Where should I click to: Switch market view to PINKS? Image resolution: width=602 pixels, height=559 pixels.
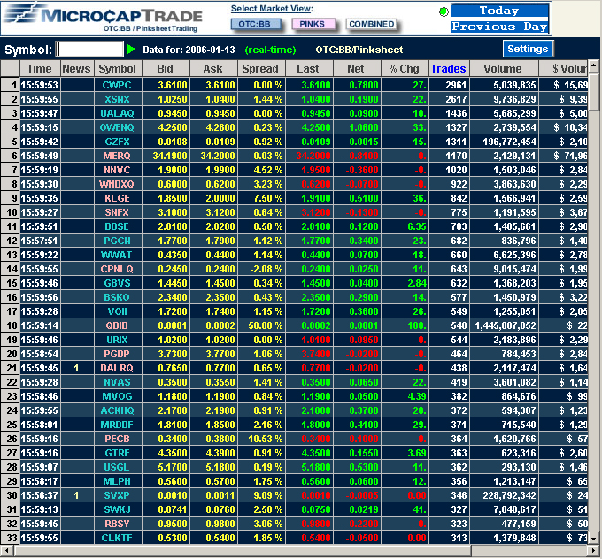pos(312,24)
